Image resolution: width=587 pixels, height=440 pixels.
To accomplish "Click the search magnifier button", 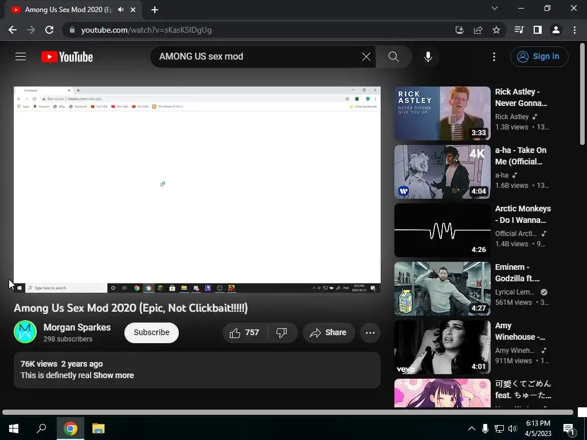I will [393, 57].
